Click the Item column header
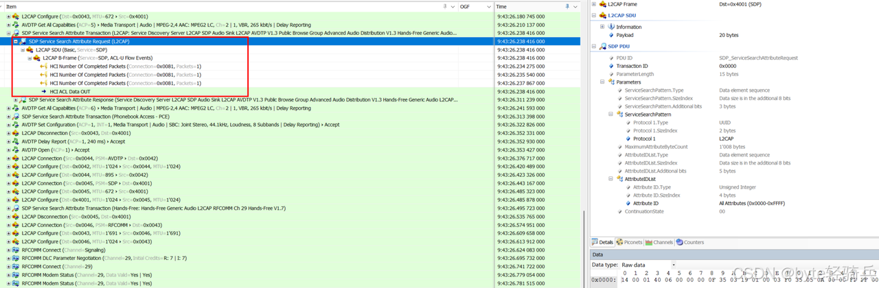This screenshot has height=288, width=879. [x=12, y=6]
